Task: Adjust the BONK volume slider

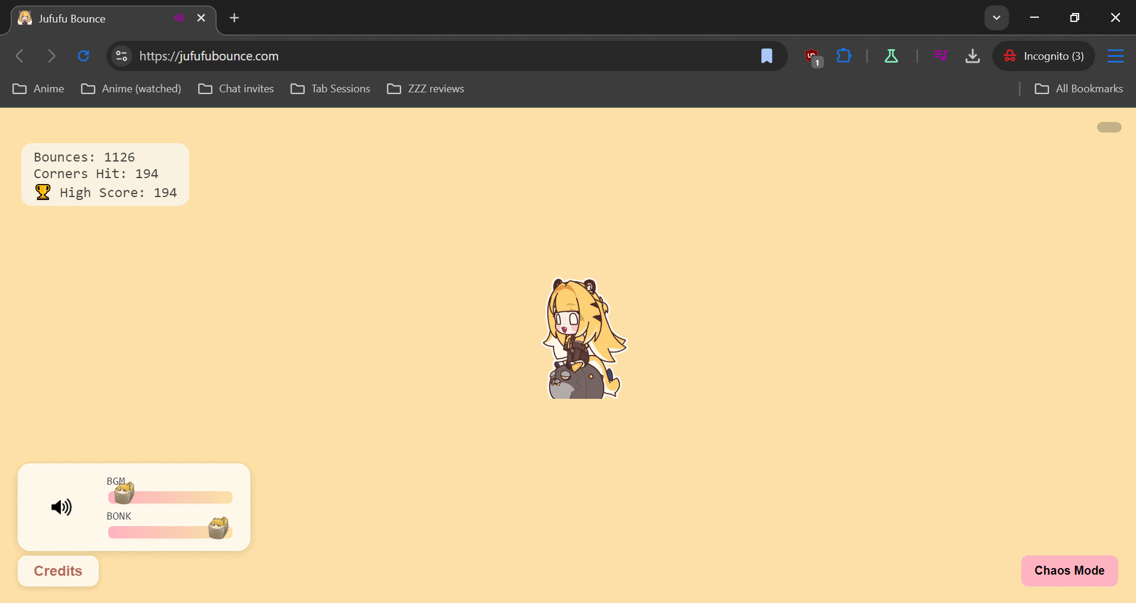Action: (170, 532)
